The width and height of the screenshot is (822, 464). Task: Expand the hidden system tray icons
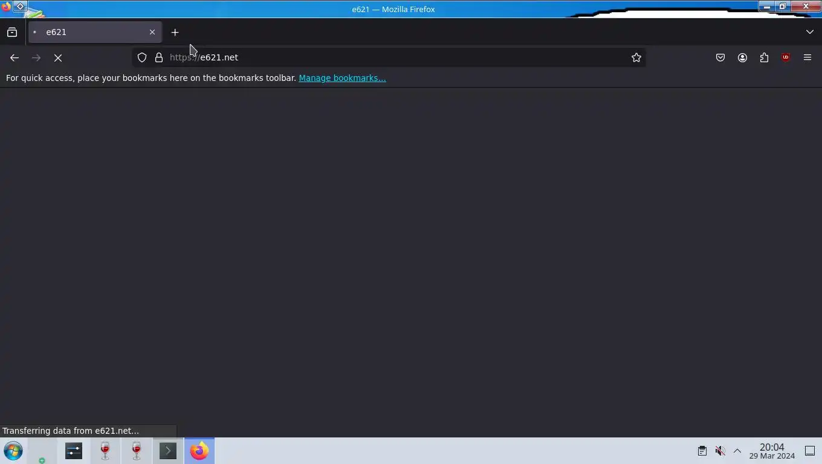pyautogui.click(x=737, y=451)
